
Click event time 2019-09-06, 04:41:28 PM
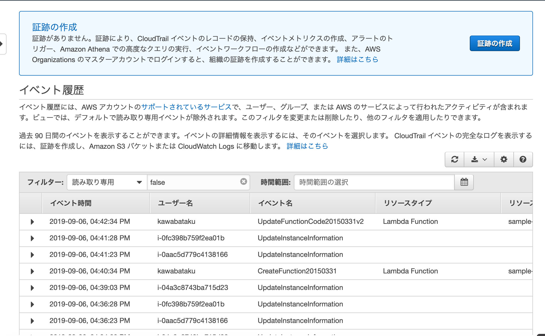[x=90, y=238]
